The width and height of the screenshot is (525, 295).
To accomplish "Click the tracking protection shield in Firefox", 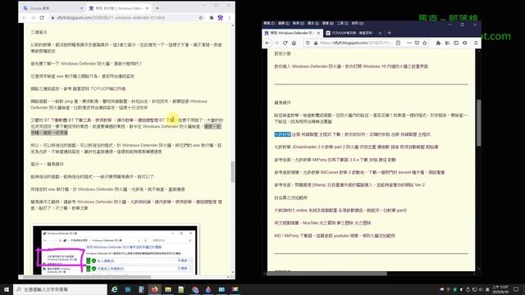I will [x=308, y=43].
